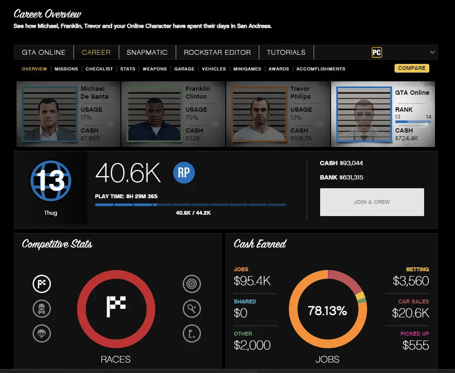This screenshot has width=455, height=373.
Task: Select the Franklin Clinton character card
Action: click(173, 114)
